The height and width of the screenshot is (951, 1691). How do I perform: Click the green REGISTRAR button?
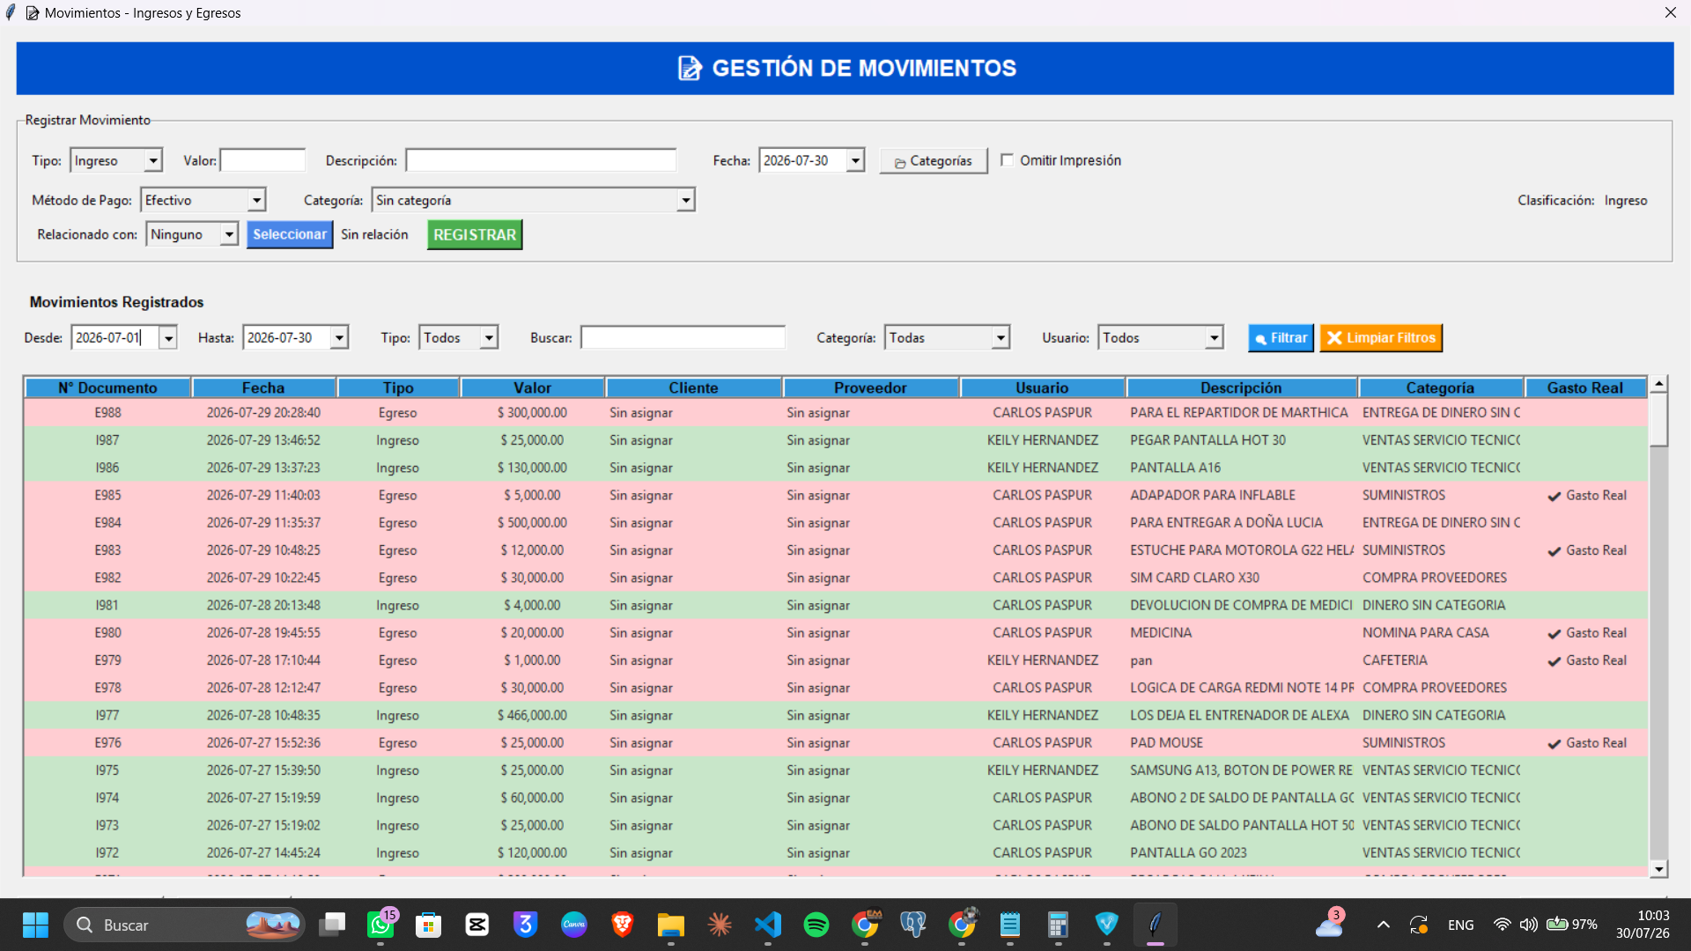click(x=475, y=235)
